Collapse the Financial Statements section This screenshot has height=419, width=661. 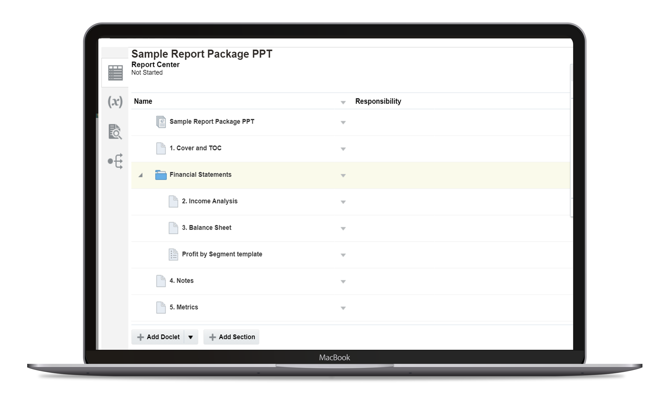[140, 175]
